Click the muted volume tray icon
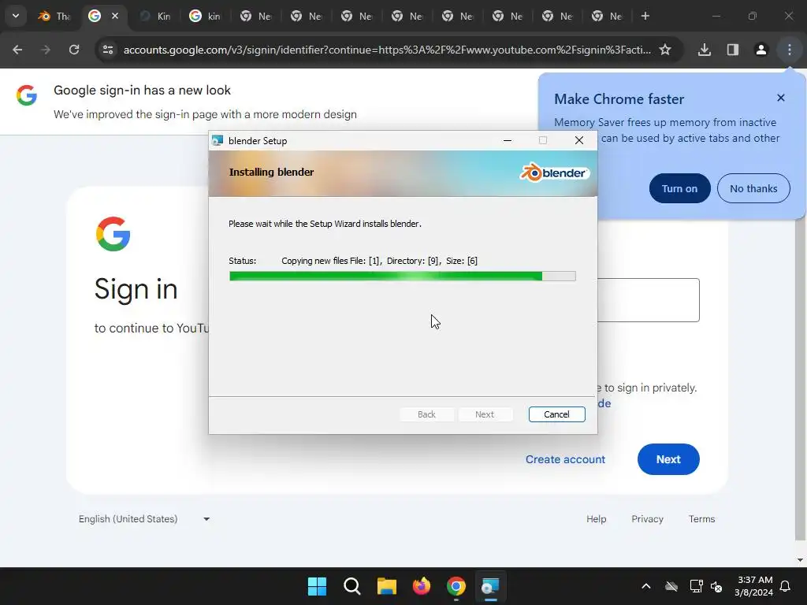 716,586
